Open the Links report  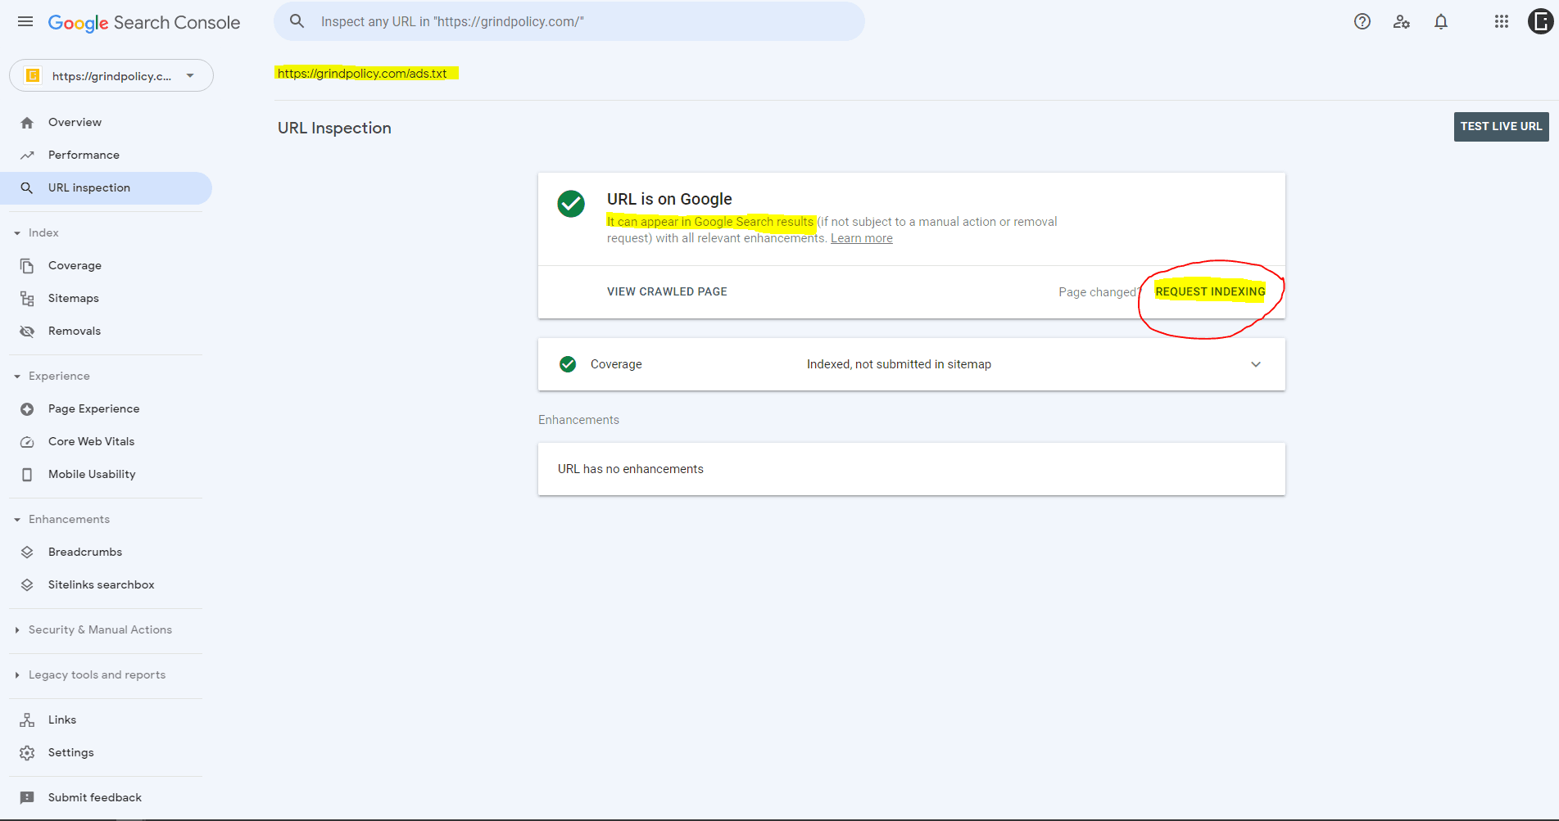(62, 720)
